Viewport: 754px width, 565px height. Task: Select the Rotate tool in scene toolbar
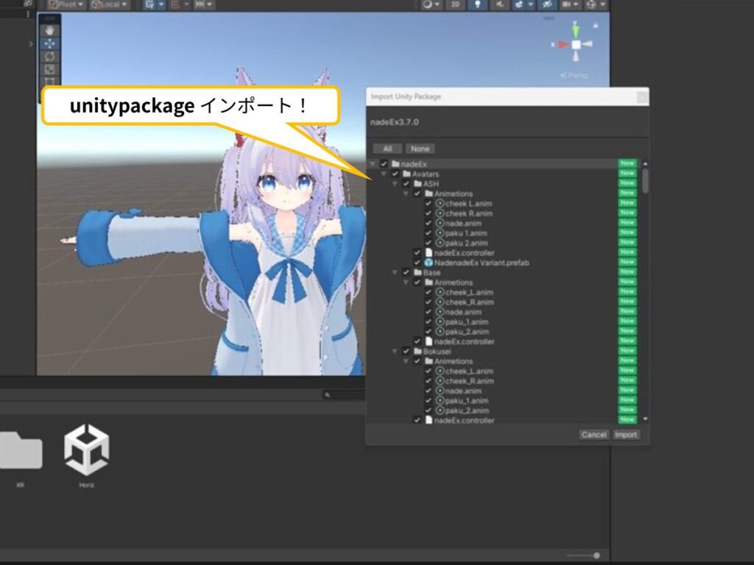point(50,57)
